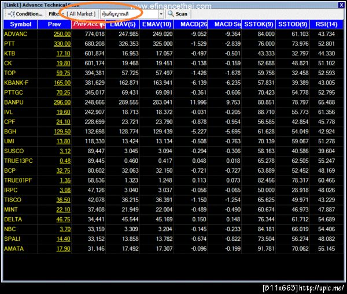Select the CPF symbol
Screen dimensions: 347x294
(x=9, y=122)
